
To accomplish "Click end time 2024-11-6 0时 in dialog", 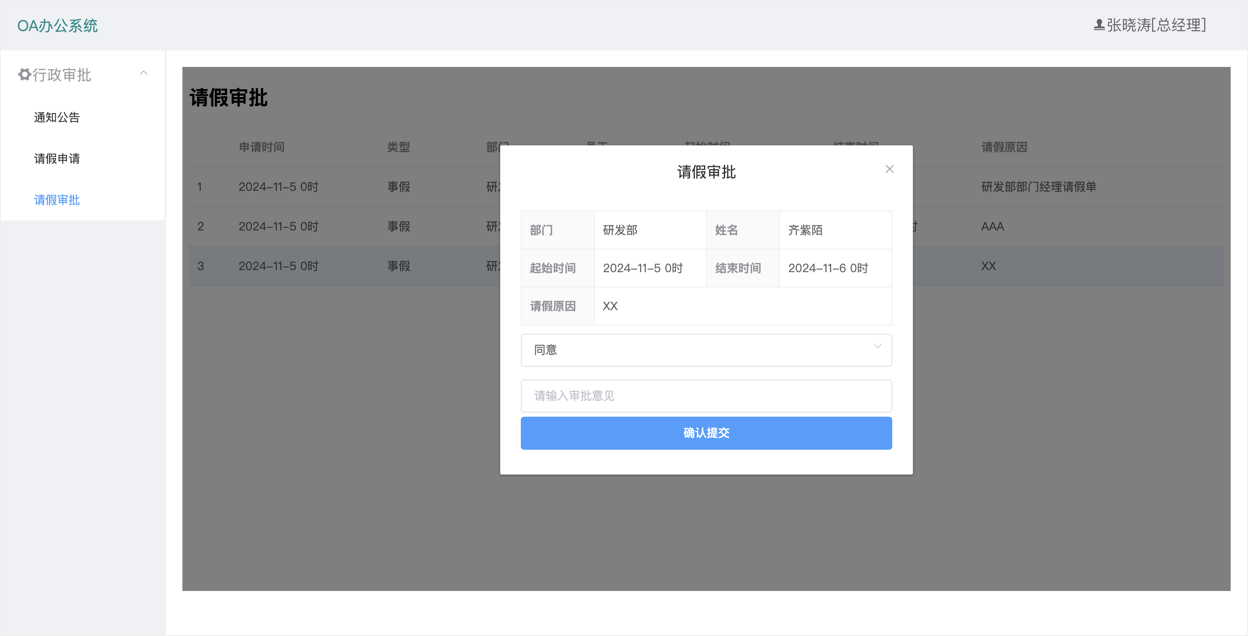I will pos(828,268).
